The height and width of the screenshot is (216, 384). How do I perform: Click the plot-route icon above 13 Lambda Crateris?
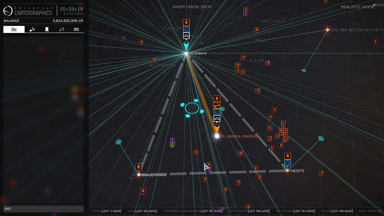(217, 105)
